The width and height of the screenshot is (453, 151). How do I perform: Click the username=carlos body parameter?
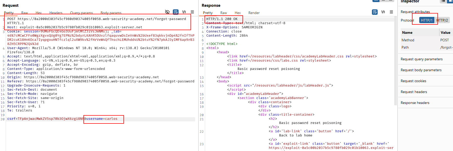tap(102, 119)
